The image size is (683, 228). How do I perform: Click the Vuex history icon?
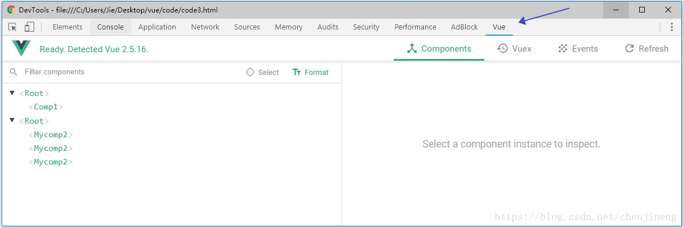[503, 49]
